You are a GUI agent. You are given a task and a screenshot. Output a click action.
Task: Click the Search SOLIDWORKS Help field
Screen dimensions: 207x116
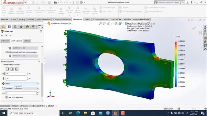pos(169,2)
